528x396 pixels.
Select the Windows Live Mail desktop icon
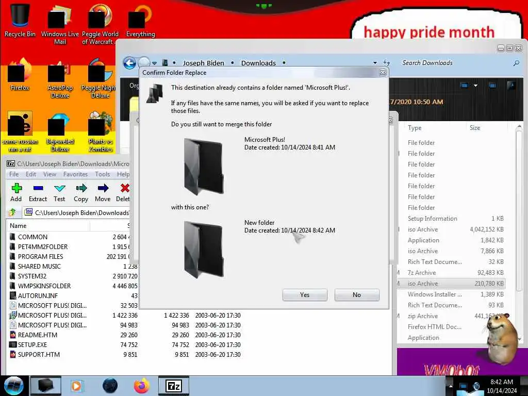tap(60, 24)
